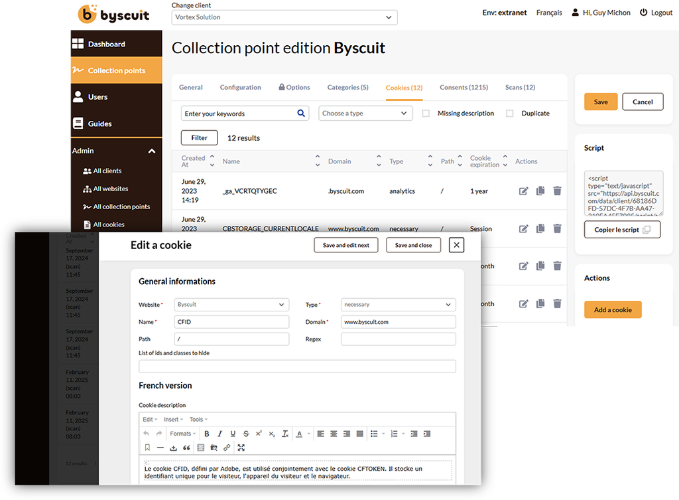
Task: Insert a blockquote in the editor
Action: [x=186, y=448]
